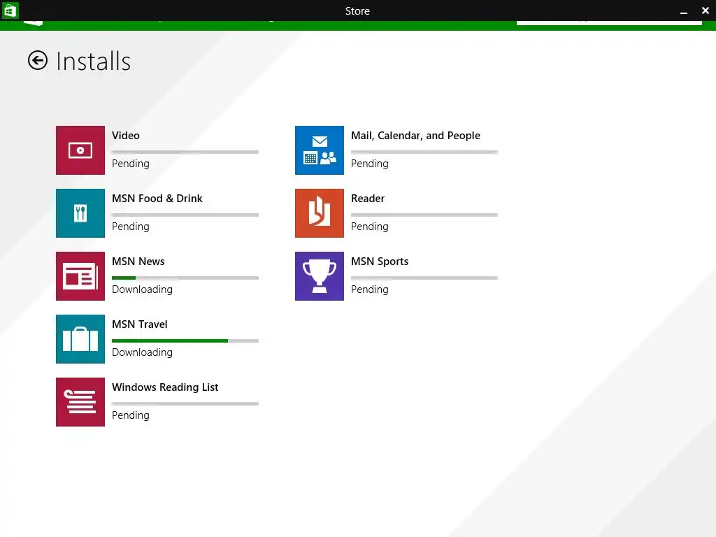The height and width of the screenshot is (537, 716).
Task: Click the MSN News download progress bar
Action: point(185,278)
